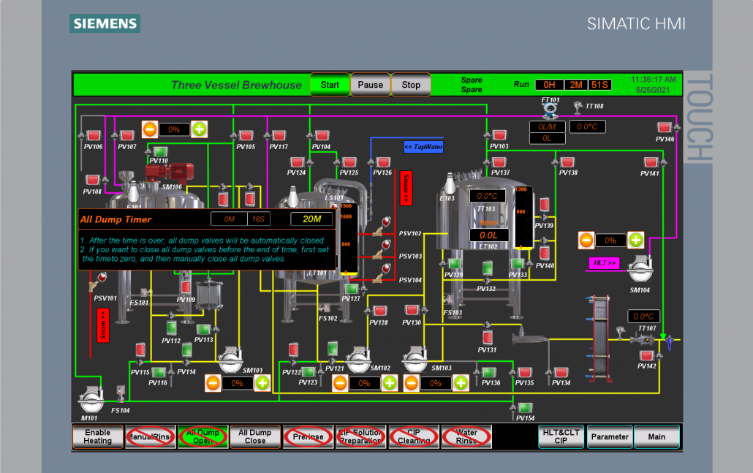Click red valve PV137
Screen dimensions: 753x473
click(499, 162)
